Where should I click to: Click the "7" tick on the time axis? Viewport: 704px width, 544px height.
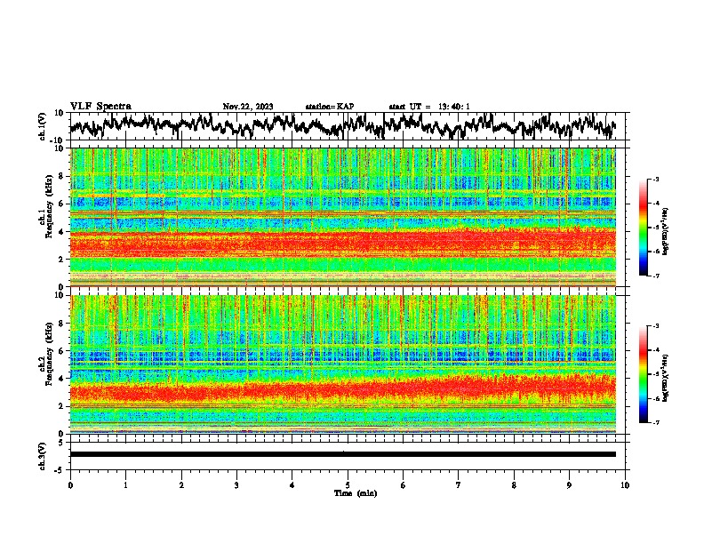459,485
